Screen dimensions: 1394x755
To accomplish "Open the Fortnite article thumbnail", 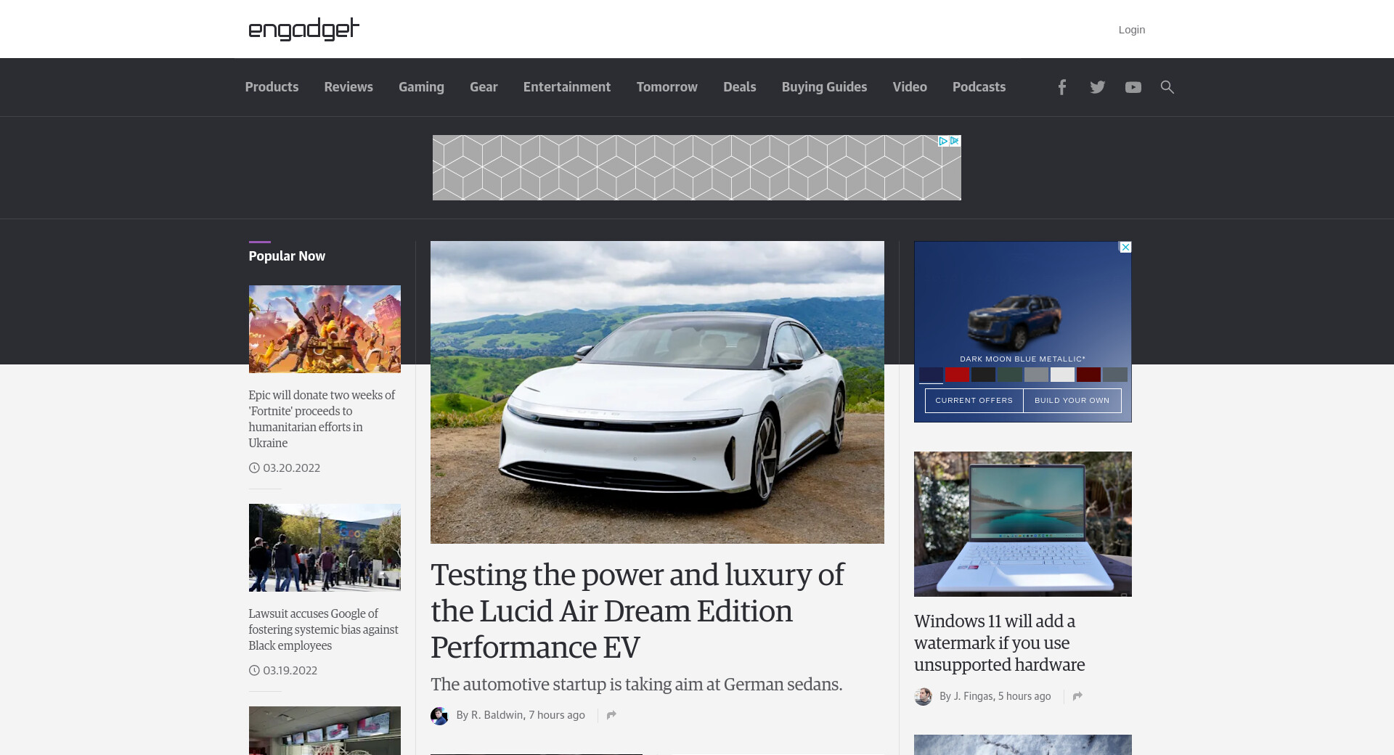I will point(325,329).
